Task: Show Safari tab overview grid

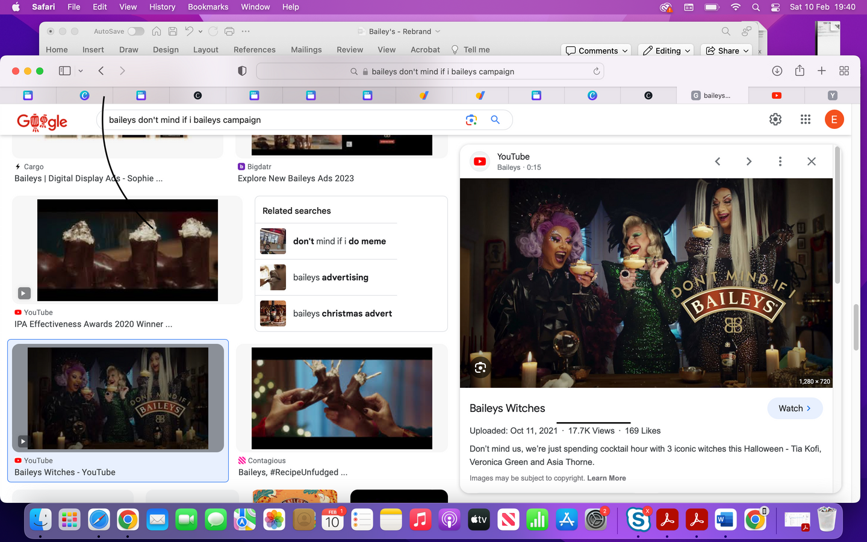Action: tap(844, 71)
